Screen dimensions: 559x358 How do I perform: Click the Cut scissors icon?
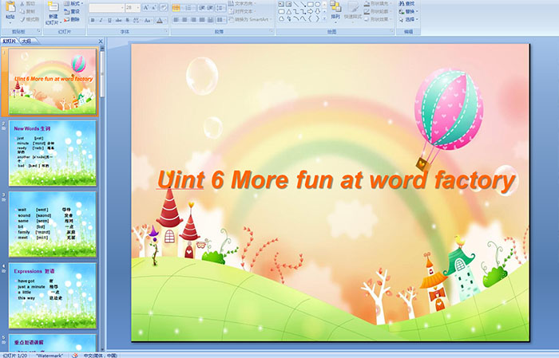[x=22, y=3]
